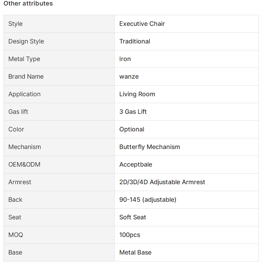Image resolution: width=262 pixels, height=268 pixels.
Task: Click the "Design Style" label cell
Action: tap(59, 41)
